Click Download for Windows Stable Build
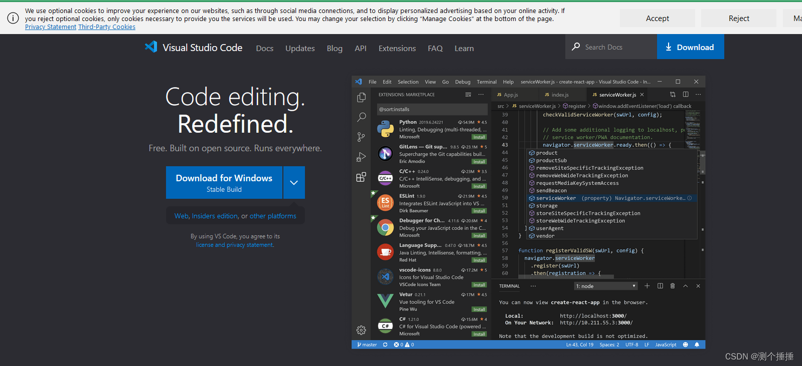The image size is (802, 366). click(224, 182)
